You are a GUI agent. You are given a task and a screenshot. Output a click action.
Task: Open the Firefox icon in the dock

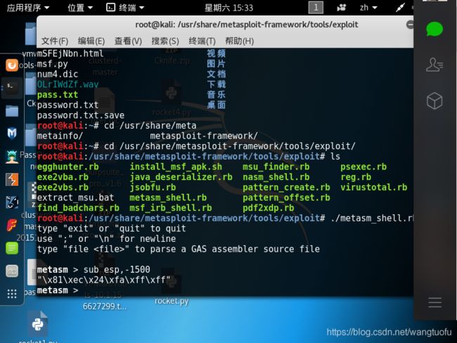12,65
